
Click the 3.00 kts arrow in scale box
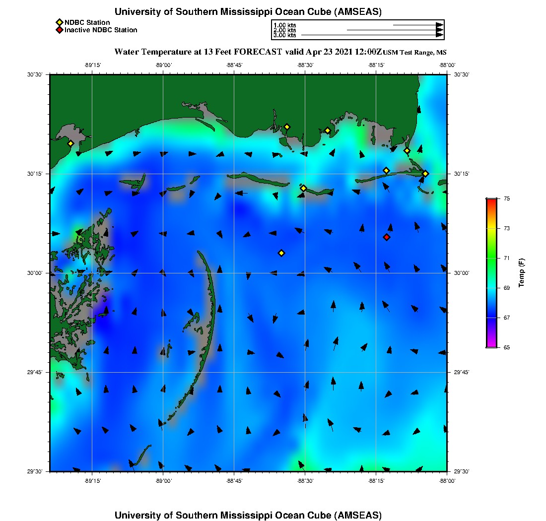[x=372, y=35]
